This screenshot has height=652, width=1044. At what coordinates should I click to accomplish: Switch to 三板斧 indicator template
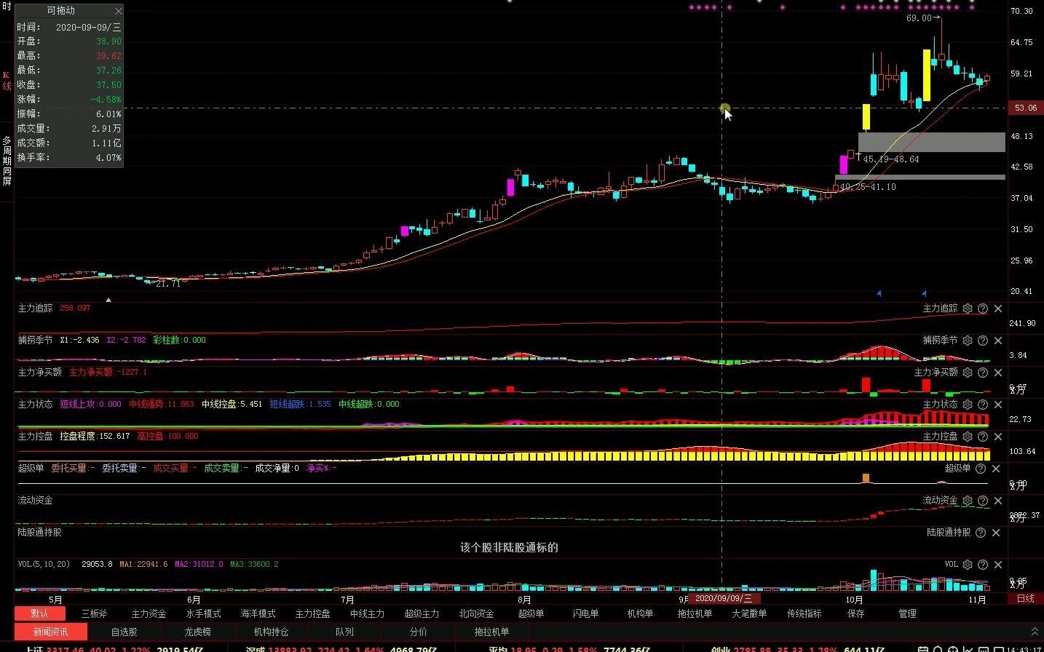coord(94,613)
